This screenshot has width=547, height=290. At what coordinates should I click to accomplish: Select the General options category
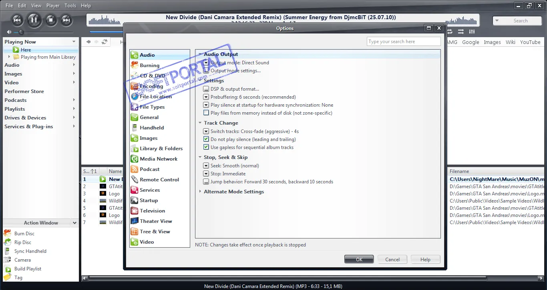tap(159, 117)
